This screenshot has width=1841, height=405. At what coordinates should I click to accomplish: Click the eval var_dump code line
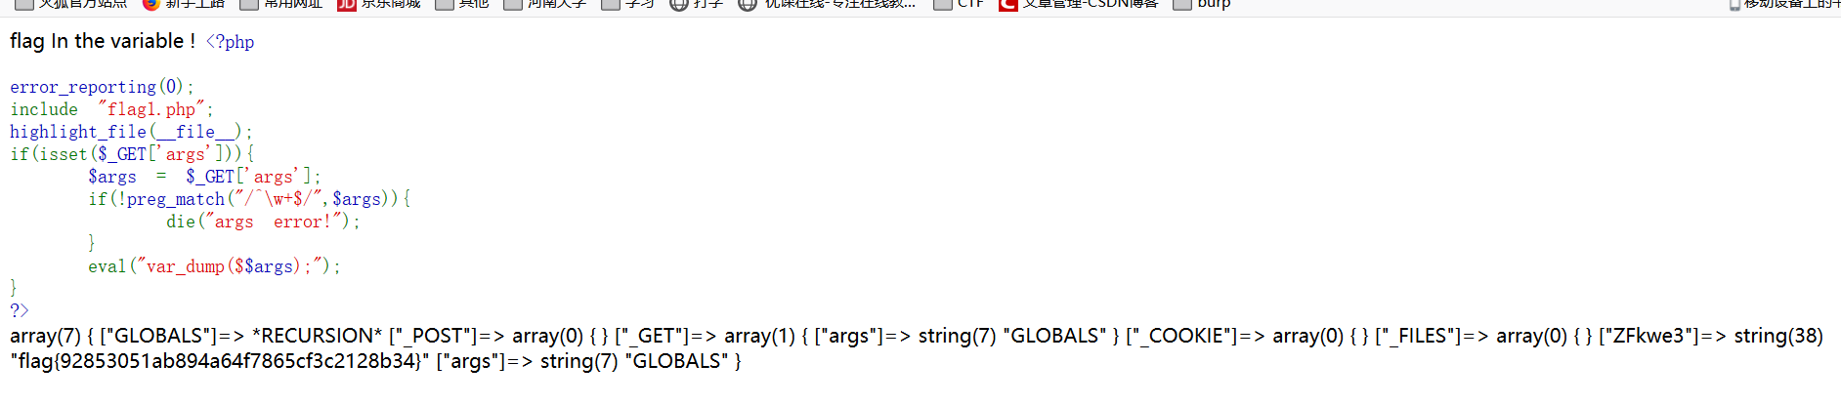(215, 266)
